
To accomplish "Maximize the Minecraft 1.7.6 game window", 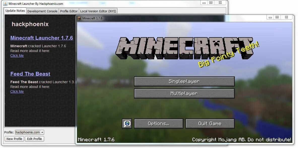I will tap(277, 17).
